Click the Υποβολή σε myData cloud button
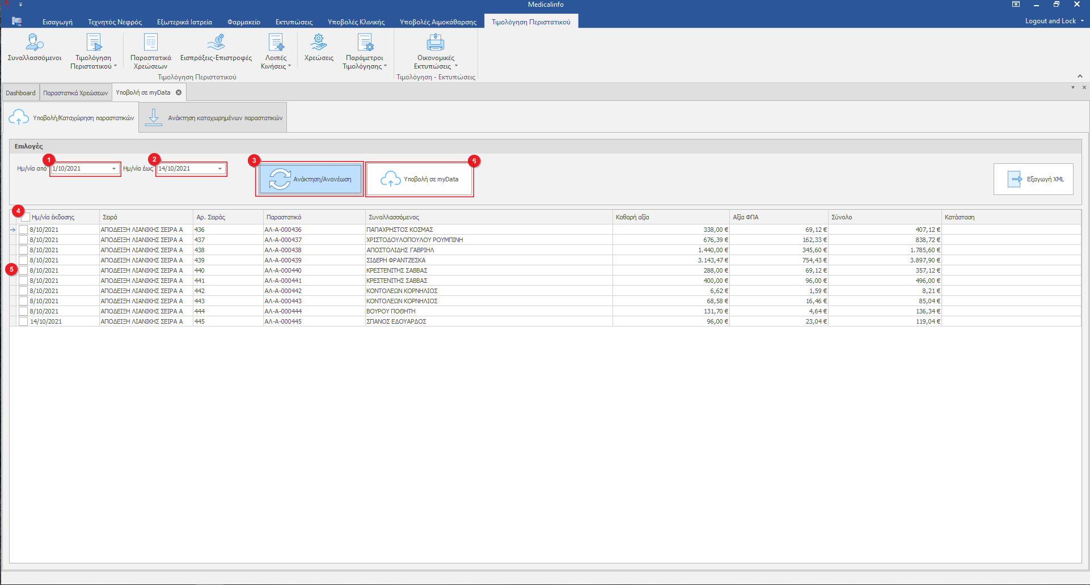1090x585 pixels. click(x=420, y=179)
